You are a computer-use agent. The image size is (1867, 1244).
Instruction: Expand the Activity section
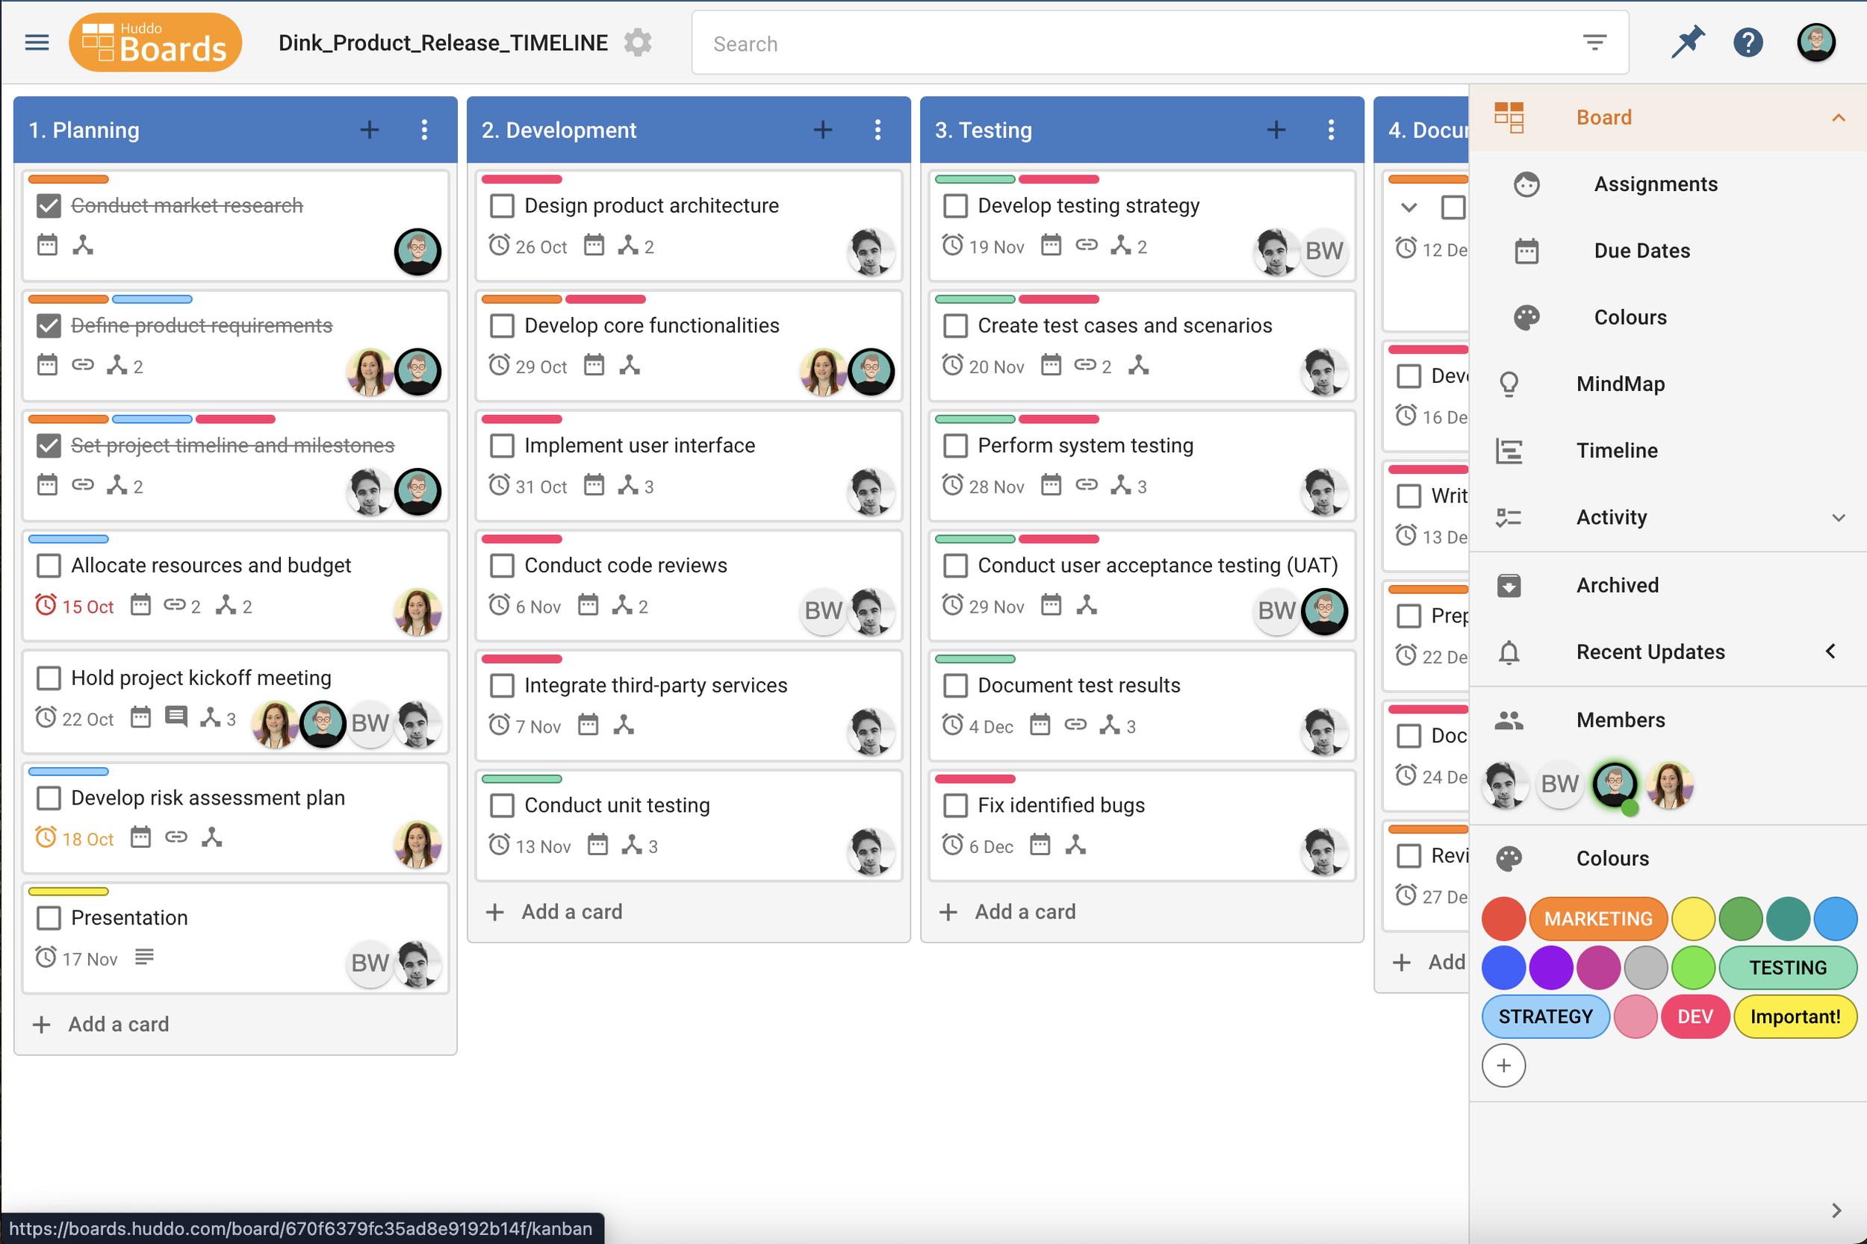click(1840, 516)
